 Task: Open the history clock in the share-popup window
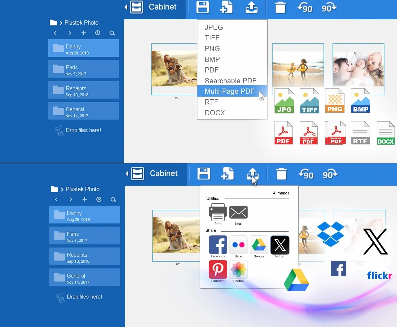[x=99, y=199]
